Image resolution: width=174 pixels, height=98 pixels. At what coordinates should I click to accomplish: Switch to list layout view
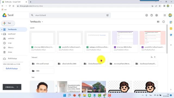pyautogui.click(x=158, y=22)
